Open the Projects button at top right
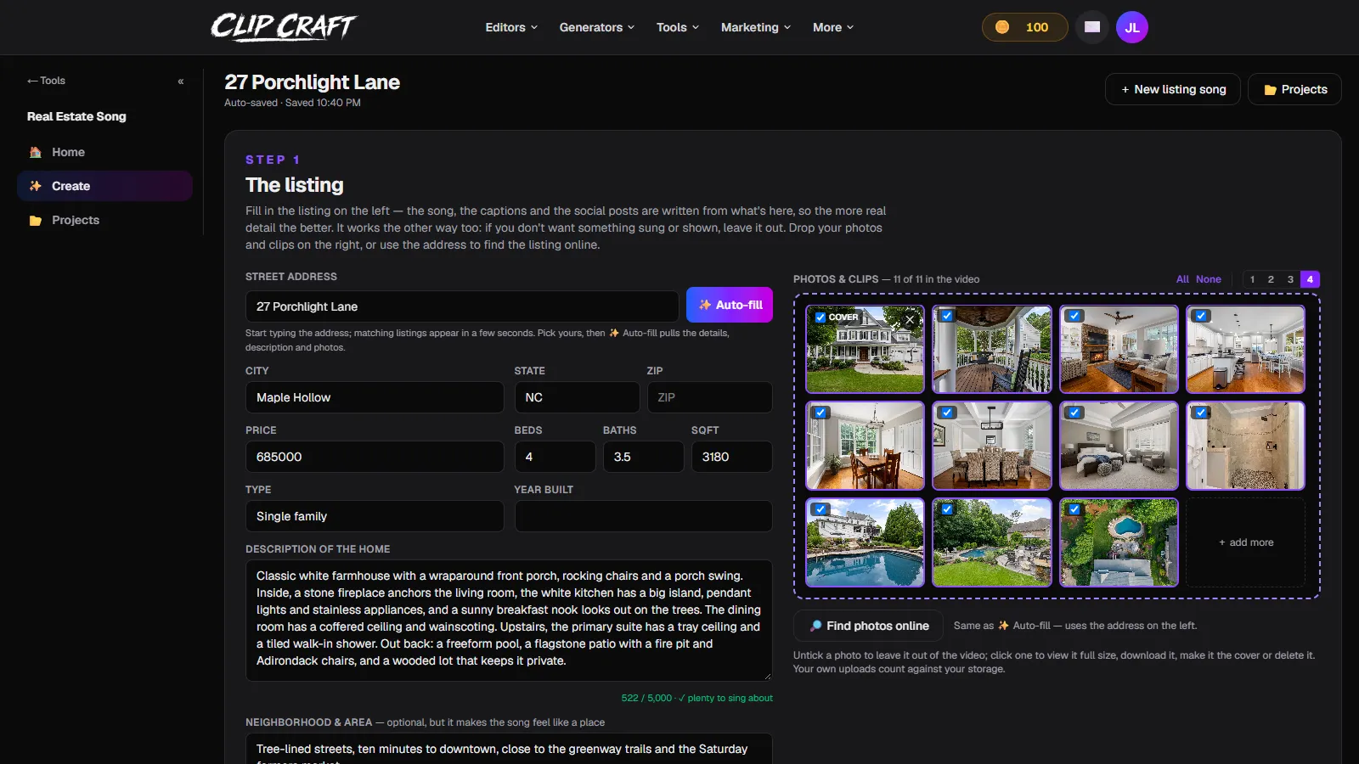Image resolution: width=1359 pixels, height=764 pixels. (1294, 89)
